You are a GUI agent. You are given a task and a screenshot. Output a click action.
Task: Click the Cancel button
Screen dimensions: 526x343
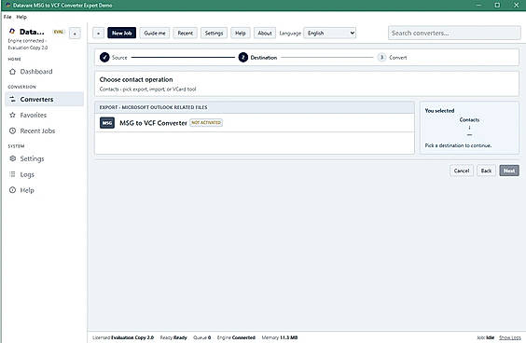[462, 171]
